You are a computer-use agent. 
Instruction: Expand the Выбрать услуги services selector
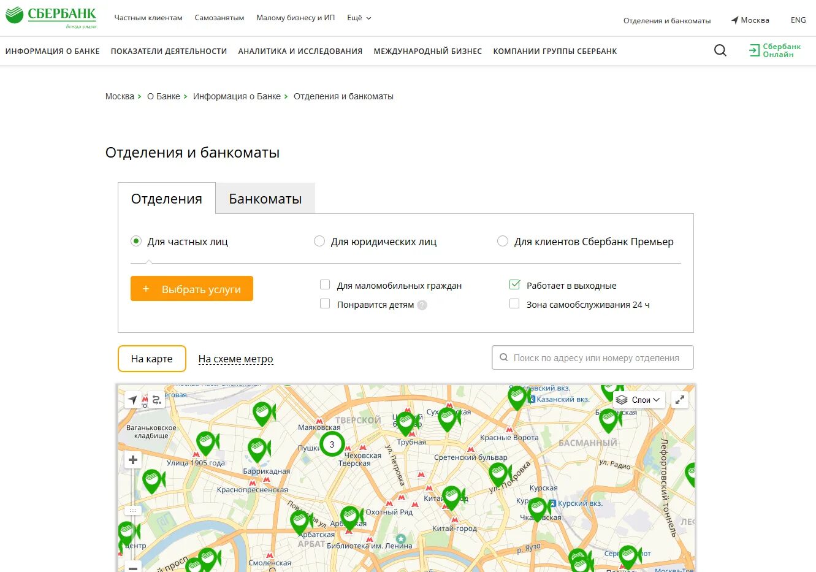[192, 289]
